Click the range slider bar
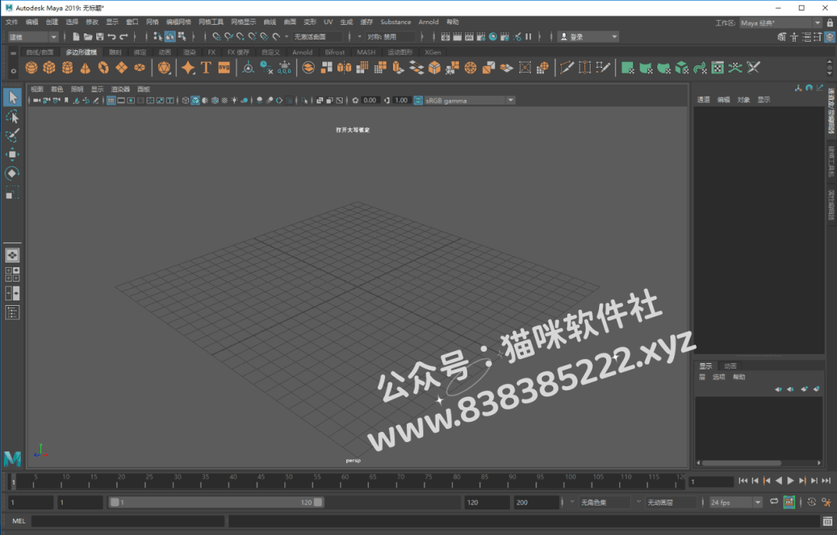 click(215, 502)
